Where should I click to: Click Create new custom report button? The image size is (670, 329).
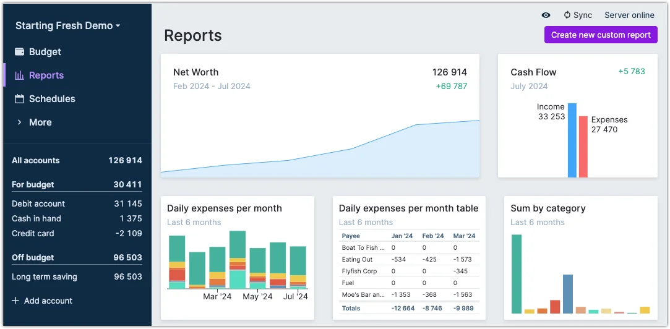pyautogui.click(x=600, y=35)
